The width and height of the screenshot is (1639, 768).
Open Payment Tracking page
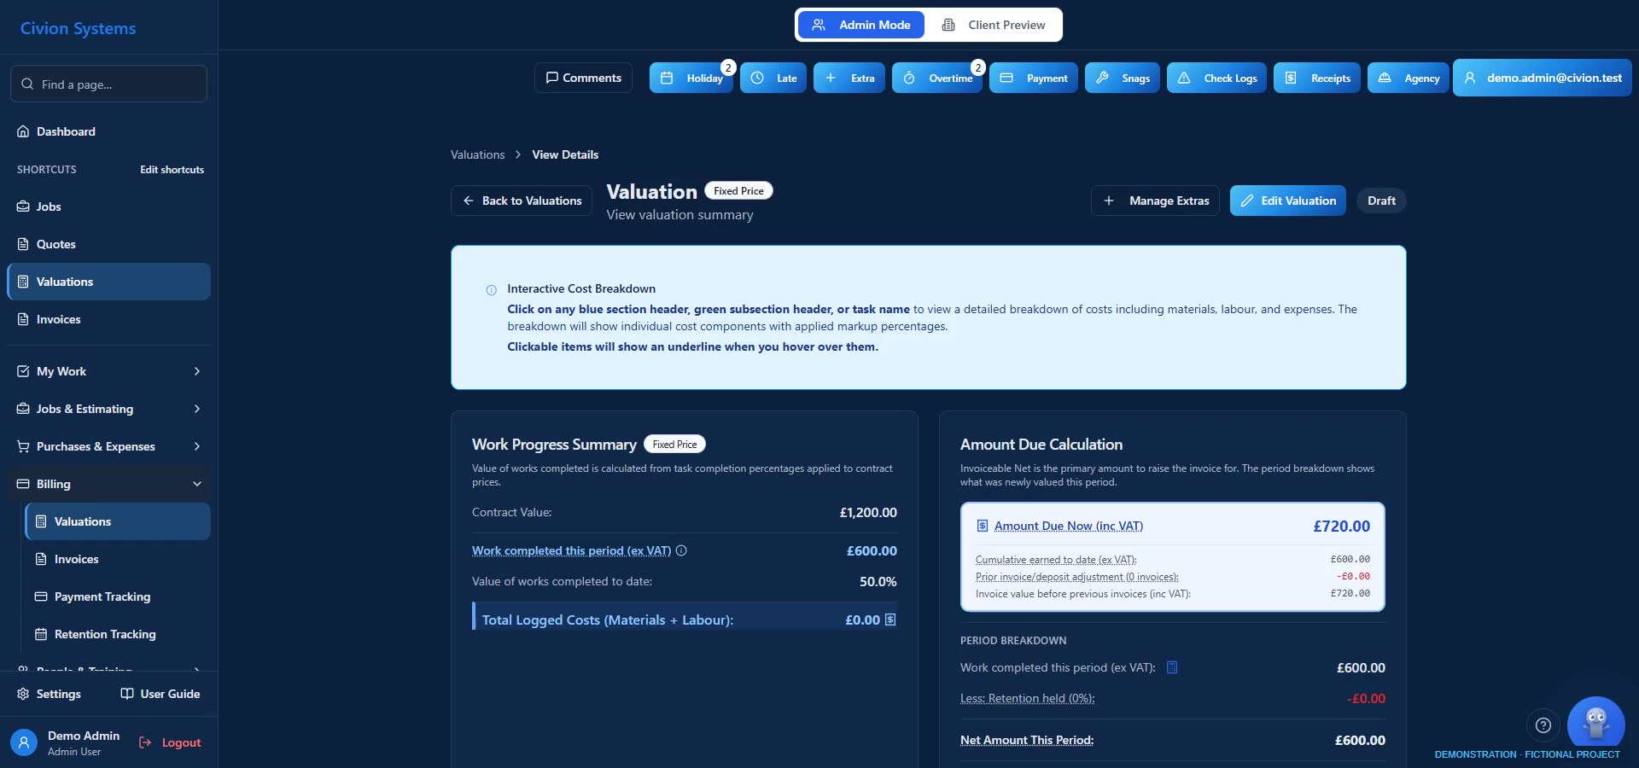tap(118, 596)
